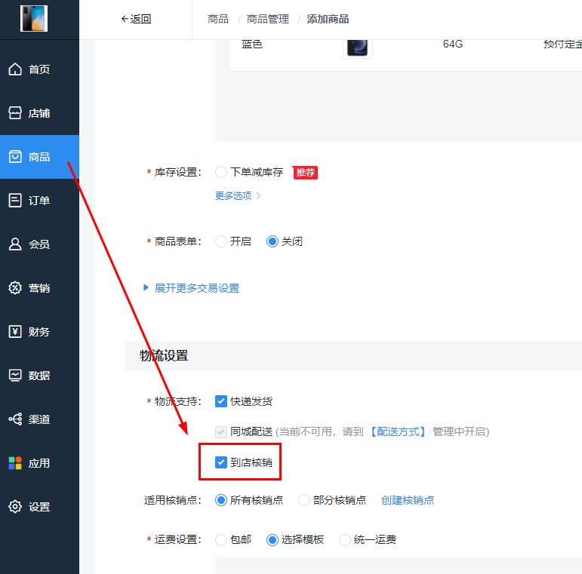This screenshot has width=582, height=574.
Task: Select 选择模板 shipping option
Action: coord(272,539)
